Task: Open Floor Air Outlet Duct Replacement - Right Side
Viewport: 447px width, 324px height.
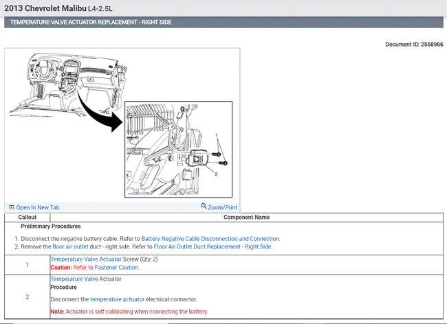Action: coord(212,246)
